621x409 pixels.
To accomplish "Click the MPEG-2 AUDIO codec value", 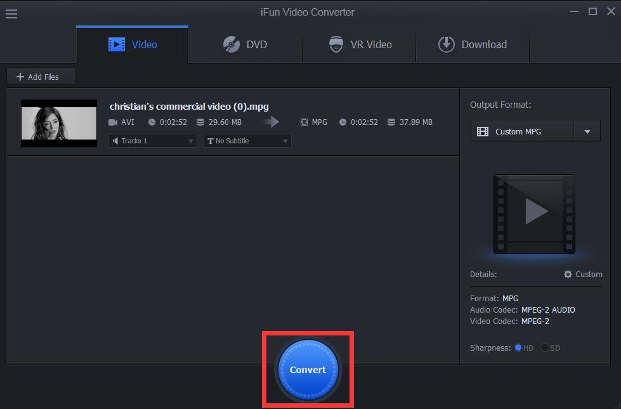I will coord(548,310).
